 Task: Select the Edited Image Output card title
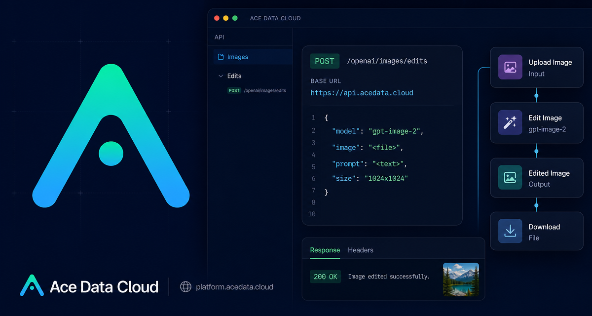click(x=549, y=173)
